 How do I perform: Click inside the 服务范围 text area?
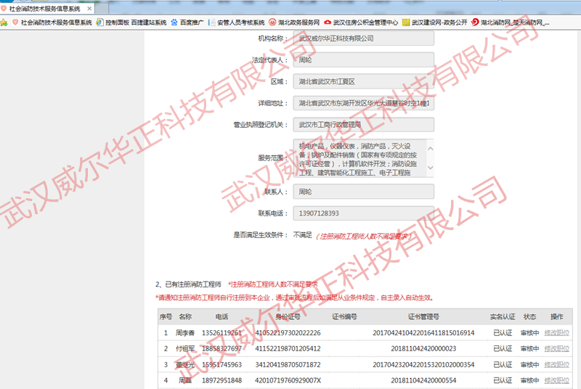click(x=359, y=158)
